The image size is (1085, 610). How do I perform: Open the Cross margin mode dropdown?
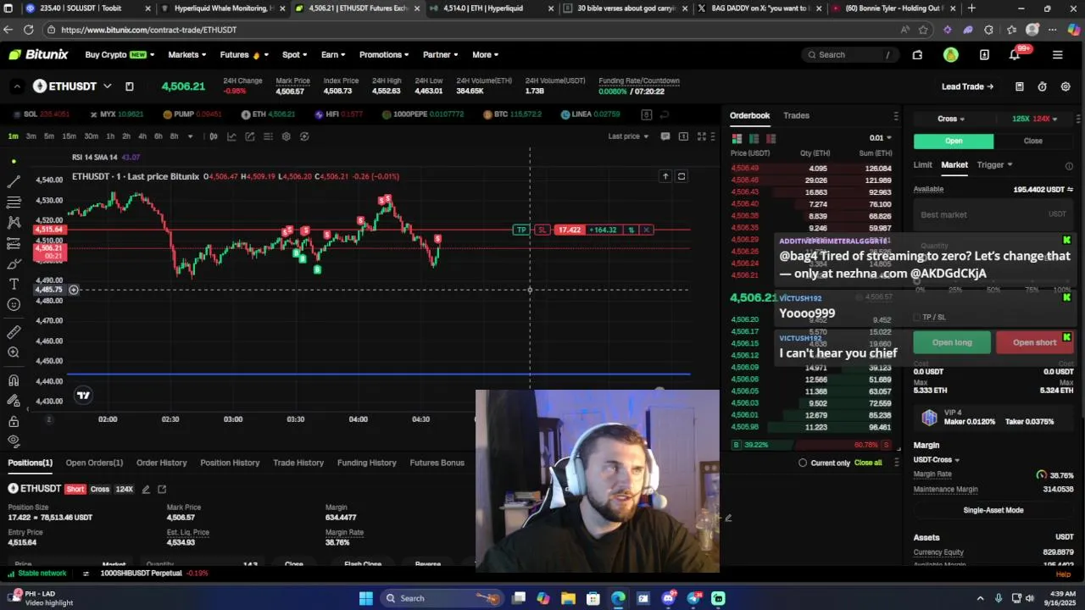point(951,119)
